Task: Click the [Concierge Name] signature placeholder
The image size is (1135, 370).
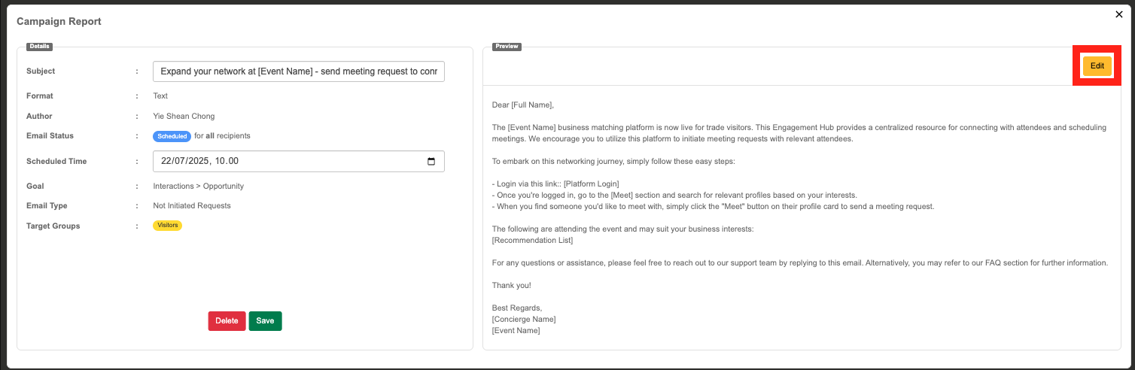Action: point(524,320)
